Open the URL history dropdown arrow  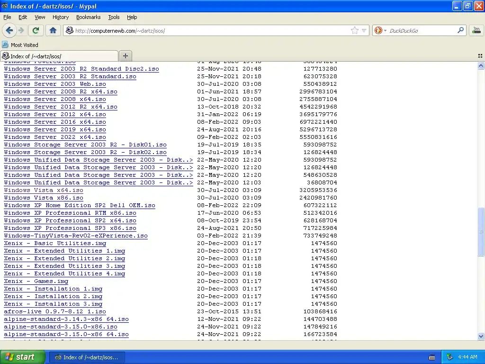pos(364,30)
